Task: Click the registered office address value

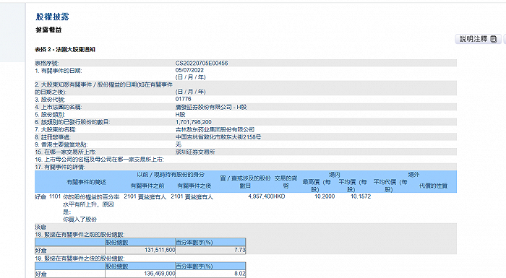Action: pos(218,137)
